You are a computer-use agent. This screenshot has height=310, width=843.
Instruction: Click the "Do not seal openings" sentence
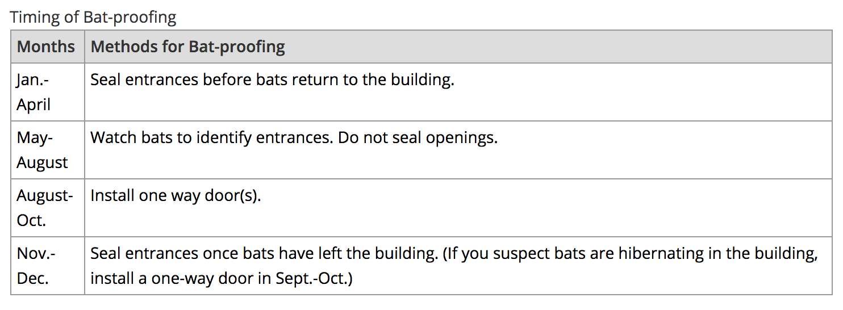[x=418, y=137]
